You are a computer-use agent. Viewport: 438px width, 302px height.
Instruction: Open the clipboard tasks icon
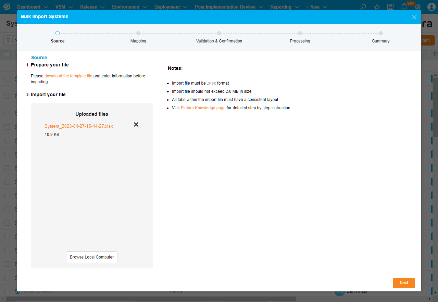[x=390, y=7]
